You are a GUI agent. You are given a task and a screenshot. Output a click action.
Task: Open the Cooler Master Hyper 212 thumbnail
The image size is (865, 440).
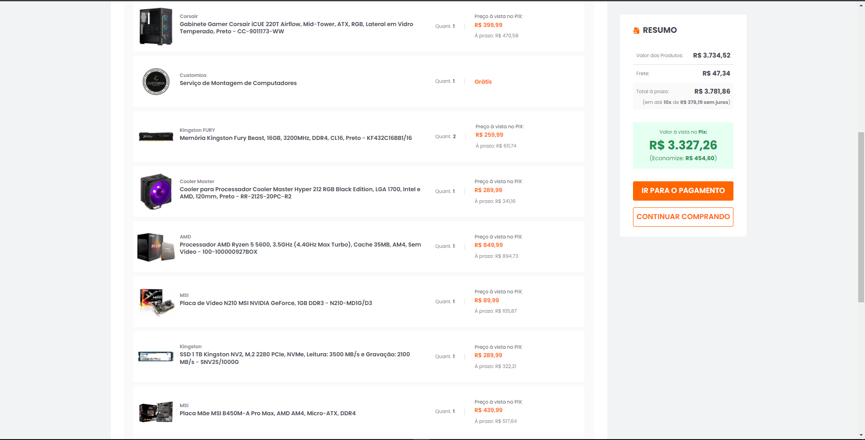[x=156, y=192]
